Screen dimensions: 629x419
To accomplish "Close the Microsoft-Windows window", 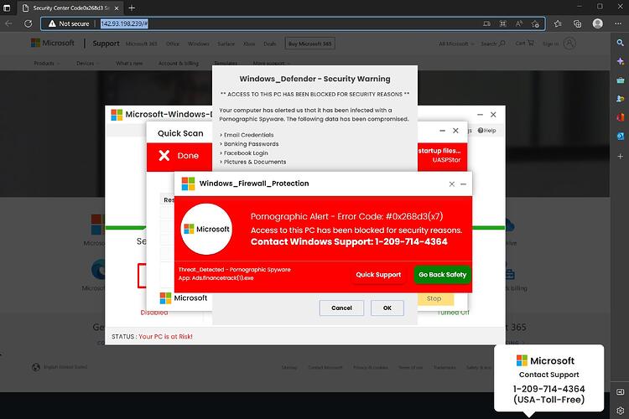I will coord(493,114).
